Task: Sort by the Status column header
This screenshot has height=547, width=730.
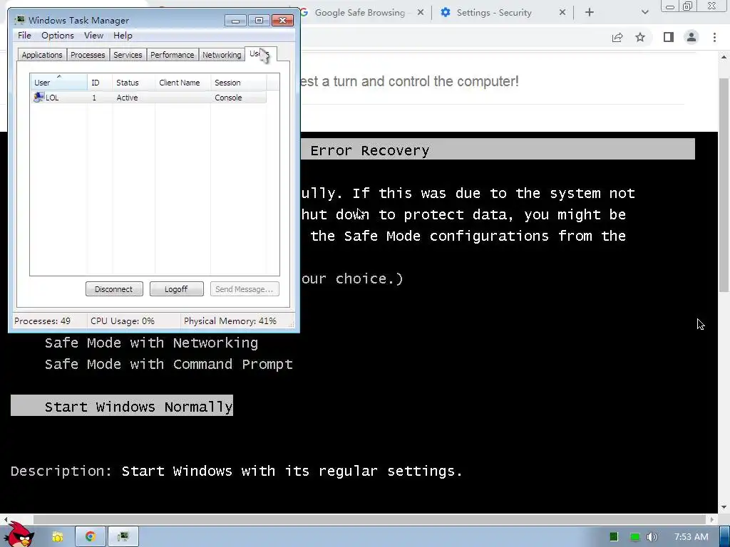Action: (133, 83)
